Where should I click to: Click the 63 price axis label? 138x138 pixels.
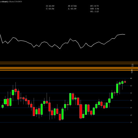point(131,86)
